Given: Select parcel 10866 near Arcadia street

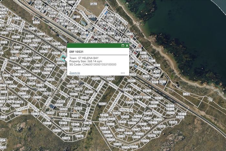Looking at the screenshot, I should (x=47, y=123).
